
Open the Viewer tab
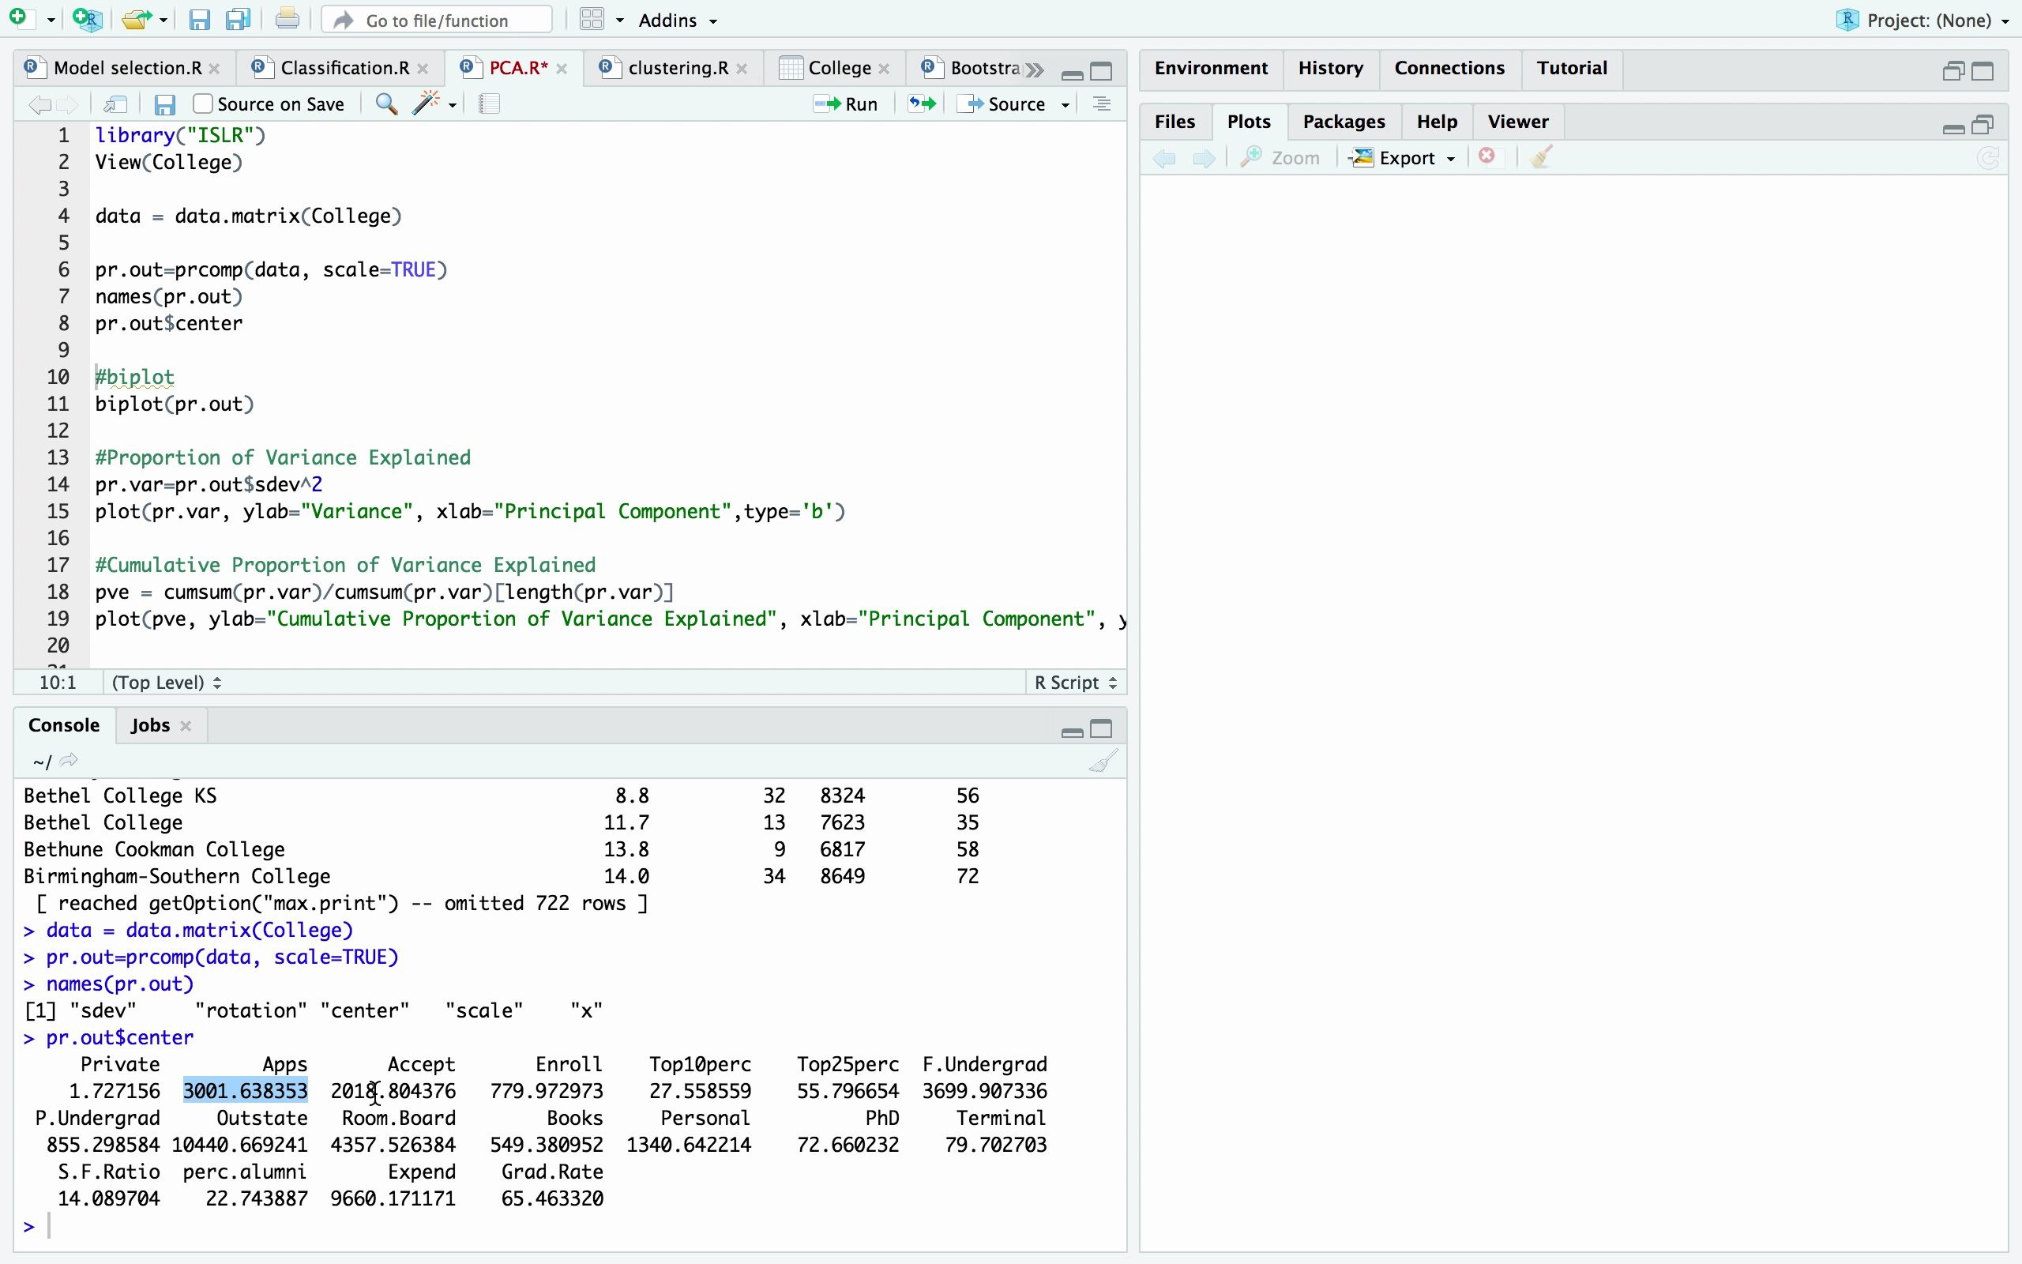point(1517,122)
